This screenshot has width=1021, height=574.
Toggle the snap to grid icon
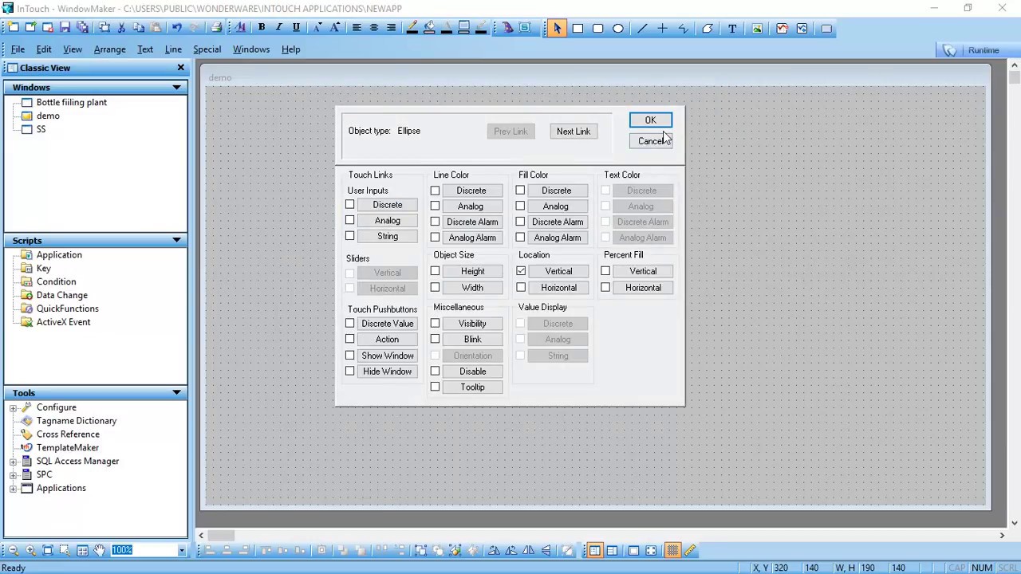pos(672,550)
